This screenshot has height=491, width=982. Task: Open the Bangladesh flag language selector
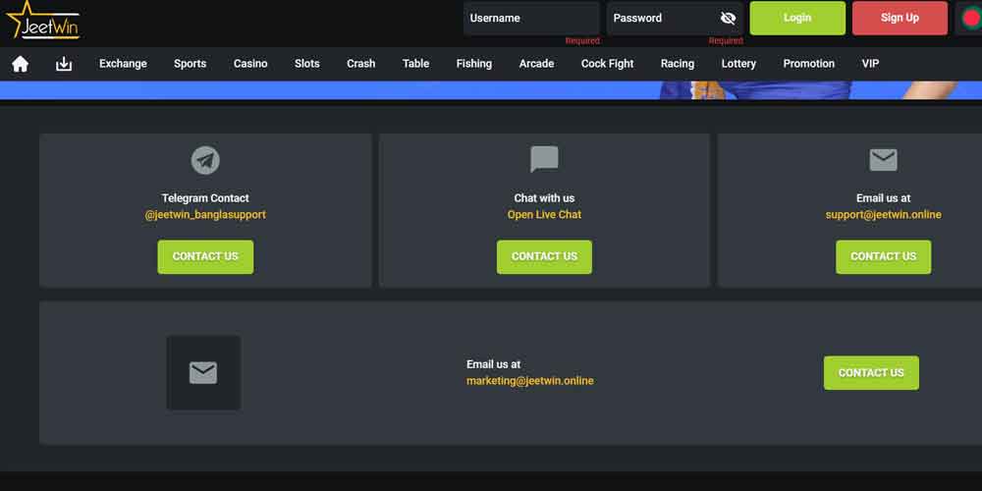971,18
